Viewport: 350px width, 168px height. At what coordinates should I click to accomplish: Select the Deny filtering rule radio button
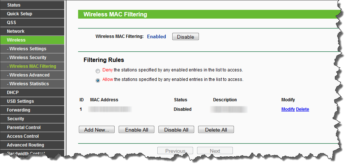[97, 71]
